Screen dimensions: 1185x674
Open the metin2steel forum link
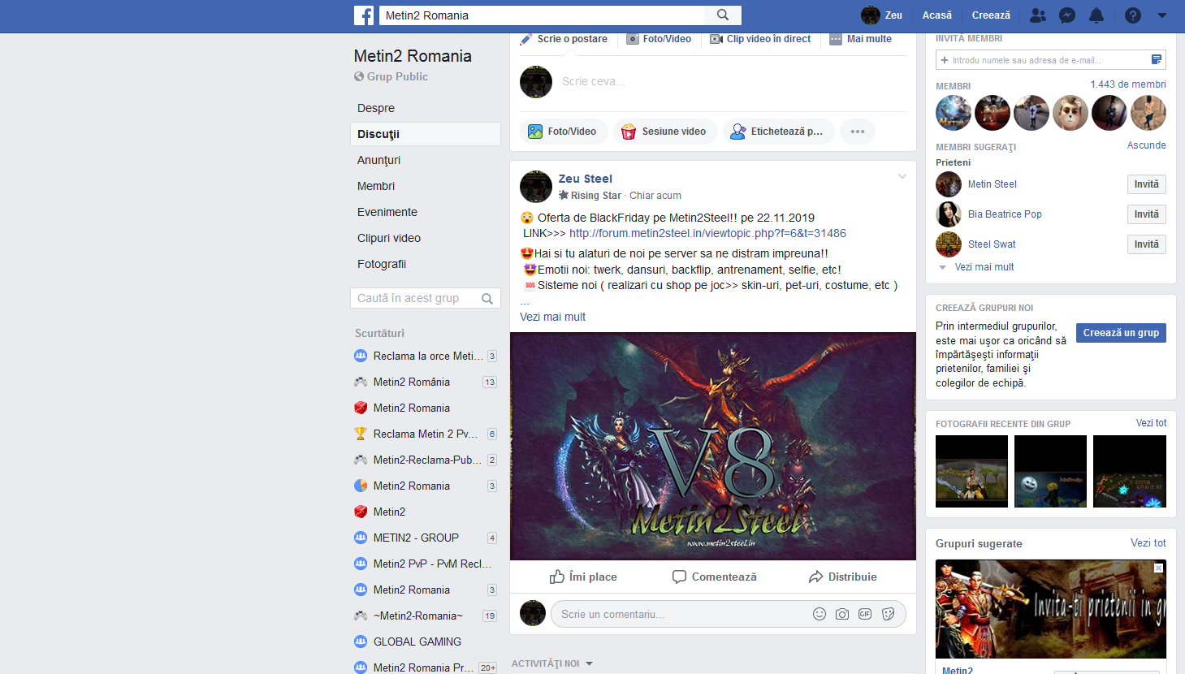707,233
